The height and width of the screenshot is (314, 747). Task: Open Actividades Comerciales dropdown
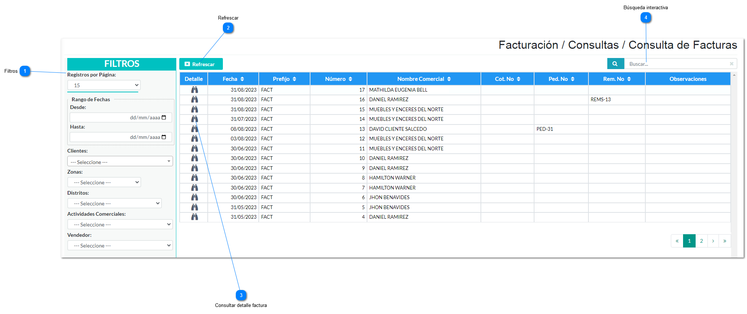pos(120,224)
